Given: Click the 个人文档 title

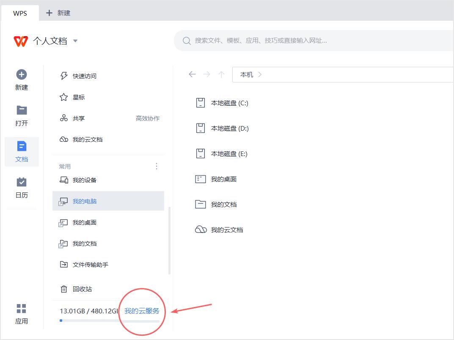Looking at the screenshot, I should pos(50,41).
